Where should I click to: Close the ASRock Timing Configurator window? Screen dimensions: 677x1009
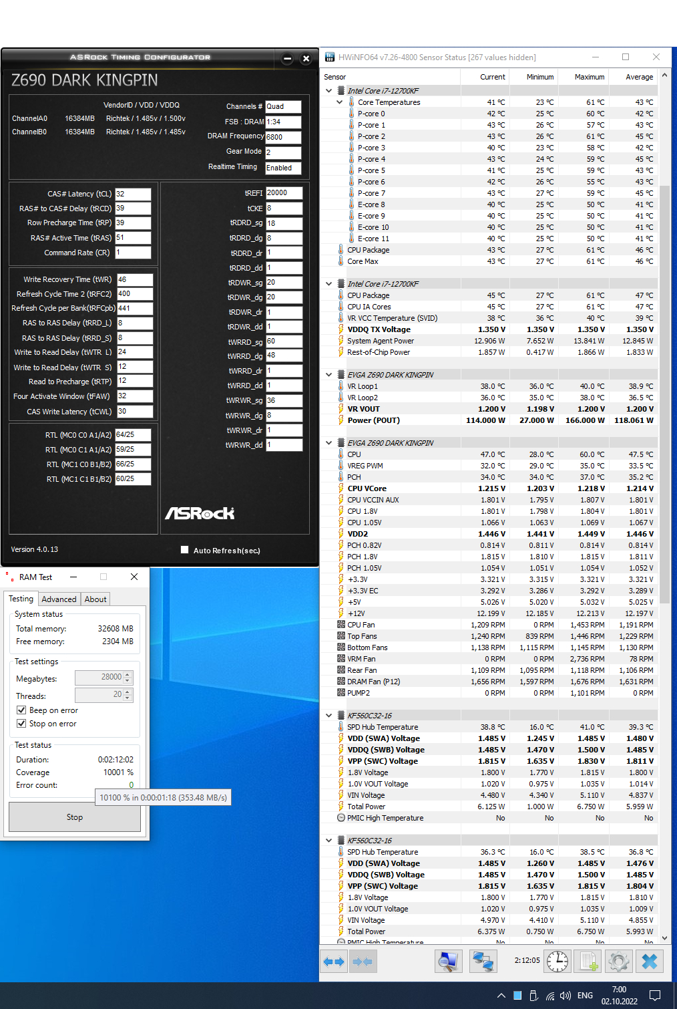tap(306, 59)
